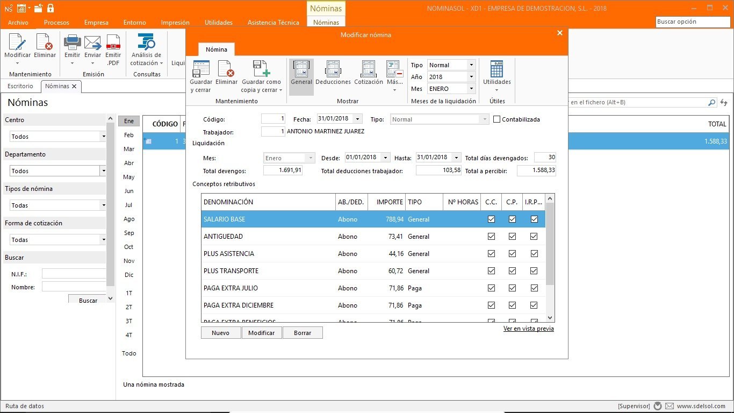Toggle C.P. checkbox for SALARIO BASE
The height and width of the screenshot is (413, 734).
point(512,219)
